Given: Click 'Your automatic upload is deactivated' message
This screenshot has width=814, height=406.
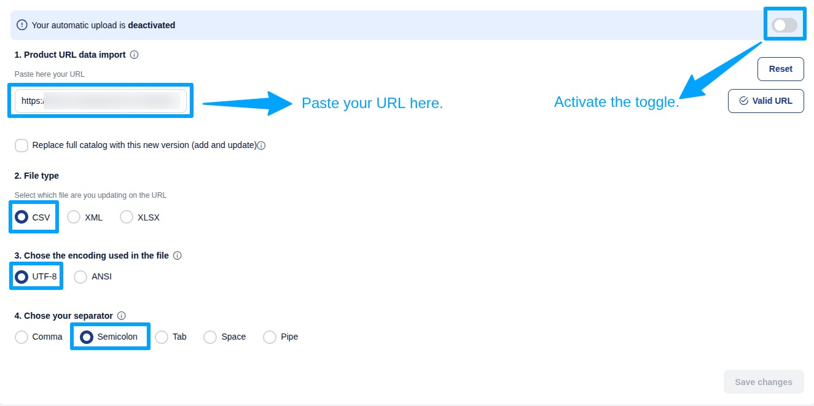Looking at the screenshot, I should click(103, 25).
